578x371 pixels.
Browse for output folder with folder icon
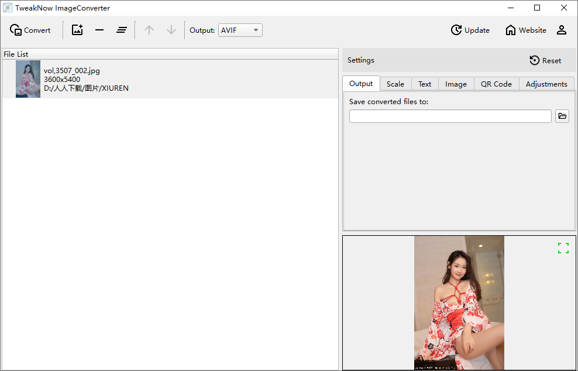pyautogui.click(x=562, y=116)
